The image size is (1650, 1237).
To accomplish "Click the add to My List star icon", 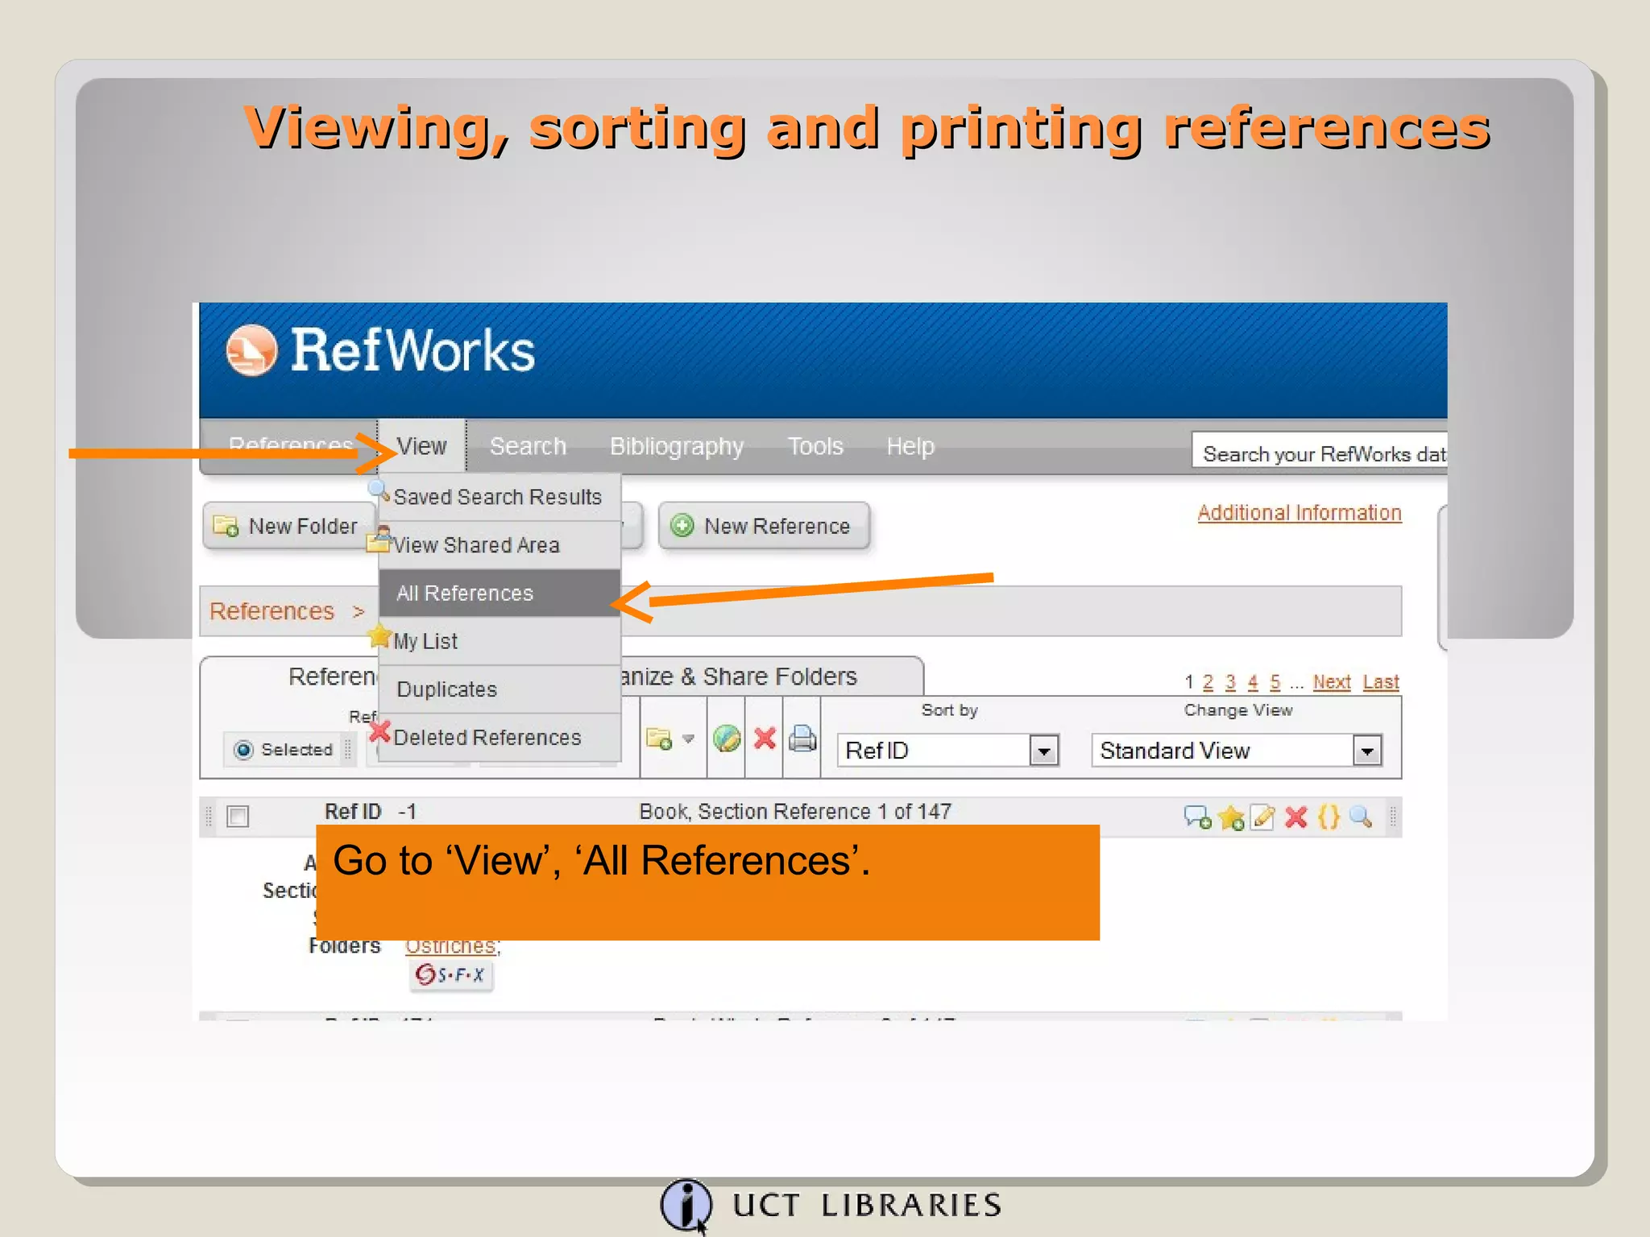I will pos(1231,817).
